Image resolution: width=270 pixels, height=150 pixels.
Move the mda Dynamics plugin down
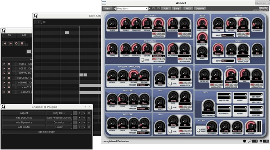coord(84,122)
